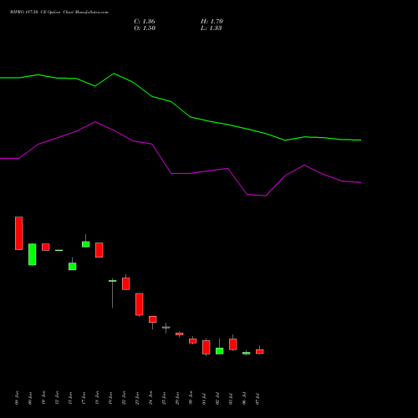Select the 30 Jun date label
This screenshot has height=418, width=418.
coord(191,398)
